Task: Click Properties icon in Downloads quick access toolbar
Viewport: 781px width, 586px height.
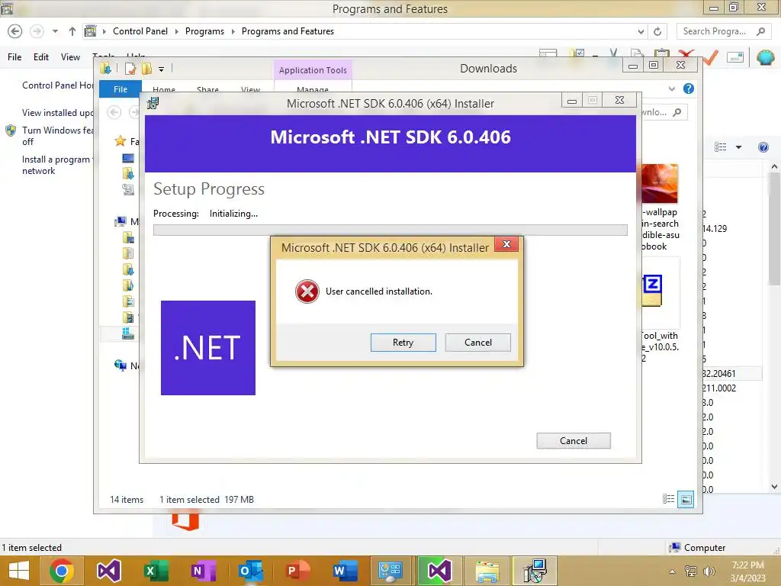Action: coord(130,68)
